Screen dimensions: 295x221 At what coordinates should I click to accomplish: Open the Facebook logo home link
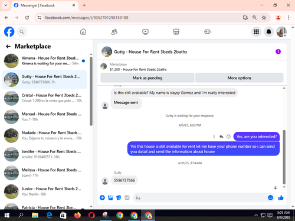tap(9, 32)
